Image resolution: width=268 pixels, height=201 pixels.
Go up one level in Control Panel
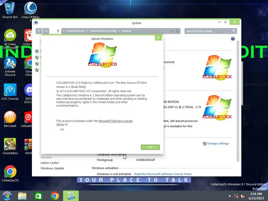58,31
